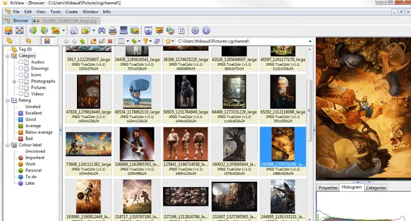This screenshot has width=411, height=221.
Task: Click the blue info about icon
Action: pyautogui.click(x=206, y=30)
